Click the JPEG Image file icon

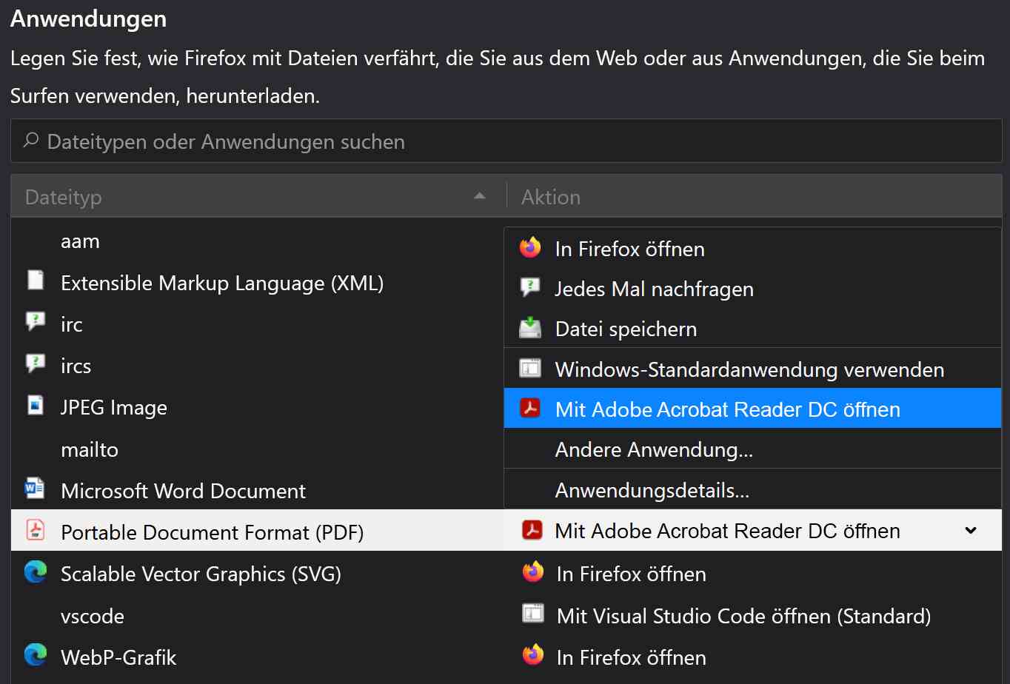[35, 406]
